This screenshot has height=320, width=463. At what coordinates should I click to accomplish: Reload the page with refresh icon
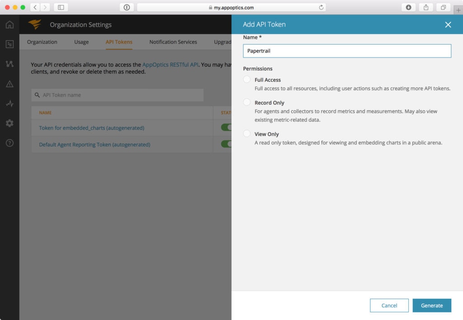[x=321, y=7]
